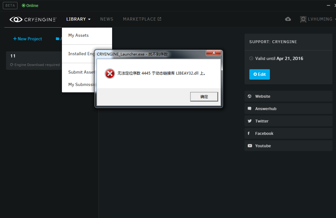Click the red error icon in dialog
The height and width of the screenshot is (218, 336).
(110, 73)
